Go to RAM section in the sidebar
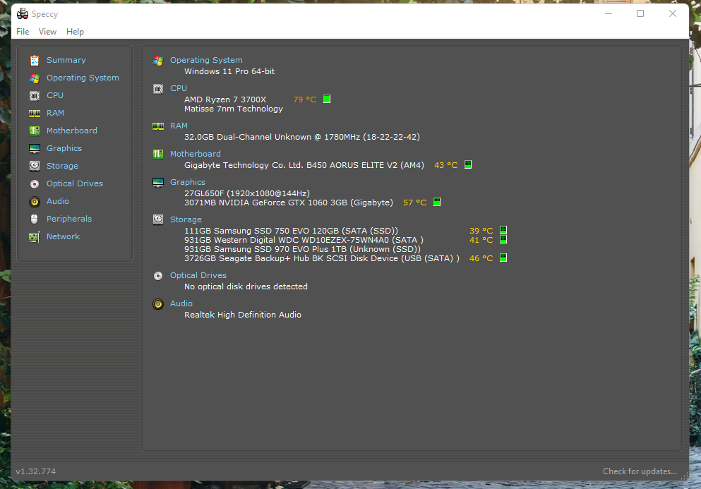The width and height of the screenshot is (701, 489). pyautogui.click(x=56, y=113)
